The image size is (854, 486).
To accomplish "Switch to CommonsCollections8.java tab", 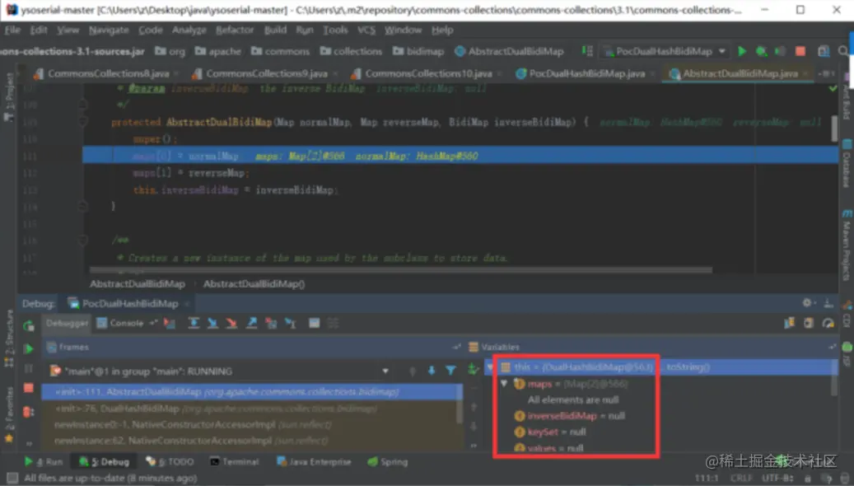I will pyautogui.click(x=108, y=73).
